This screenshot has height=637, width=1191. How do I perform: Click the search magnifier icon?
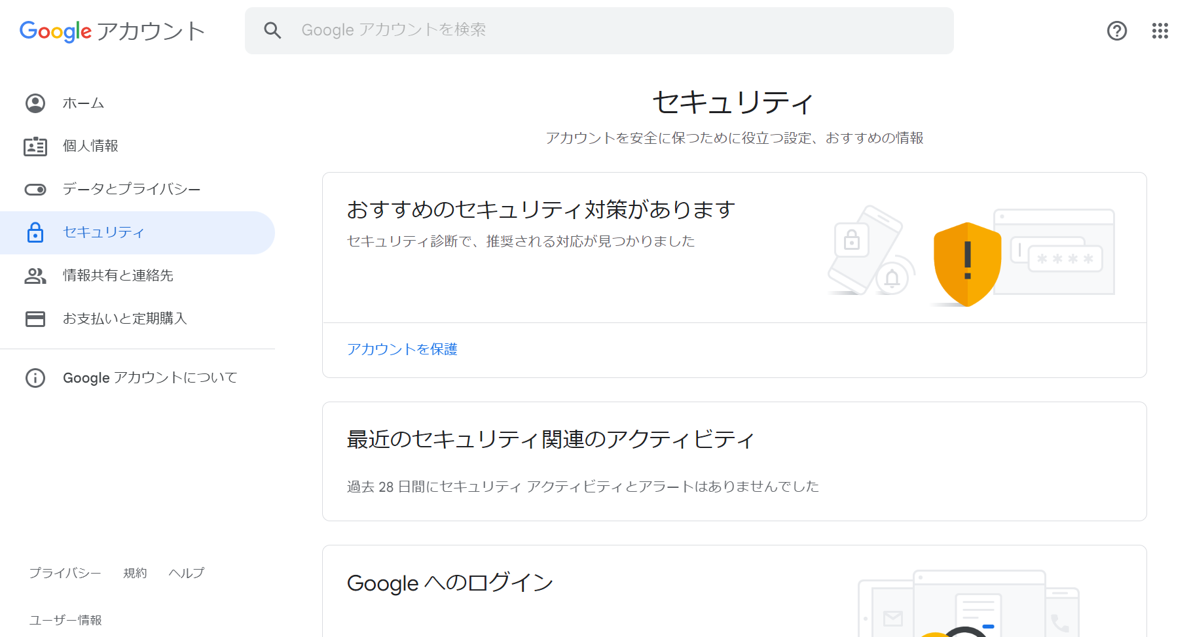click(272, 30)
